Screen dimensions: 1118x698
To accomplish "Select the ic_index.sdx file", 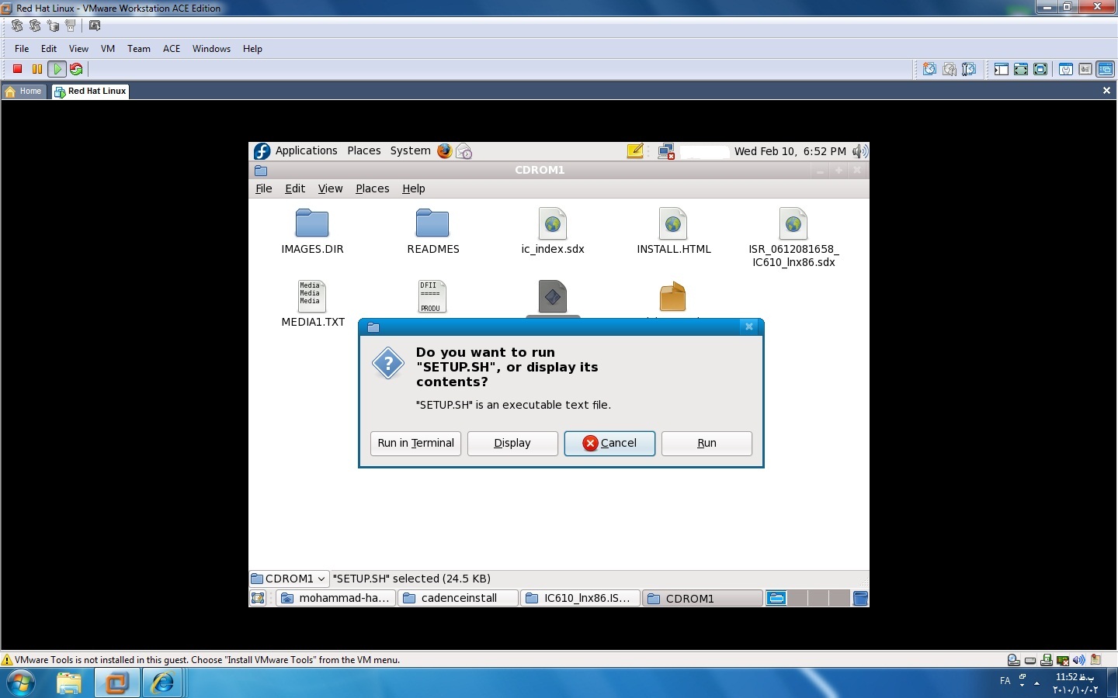I will 553,232.
